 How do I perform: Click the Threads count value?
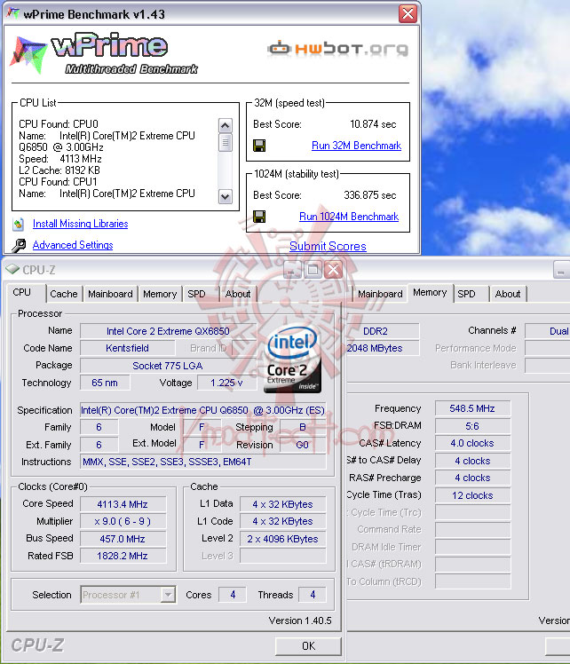pyautogui.click(x=313, y=595)
